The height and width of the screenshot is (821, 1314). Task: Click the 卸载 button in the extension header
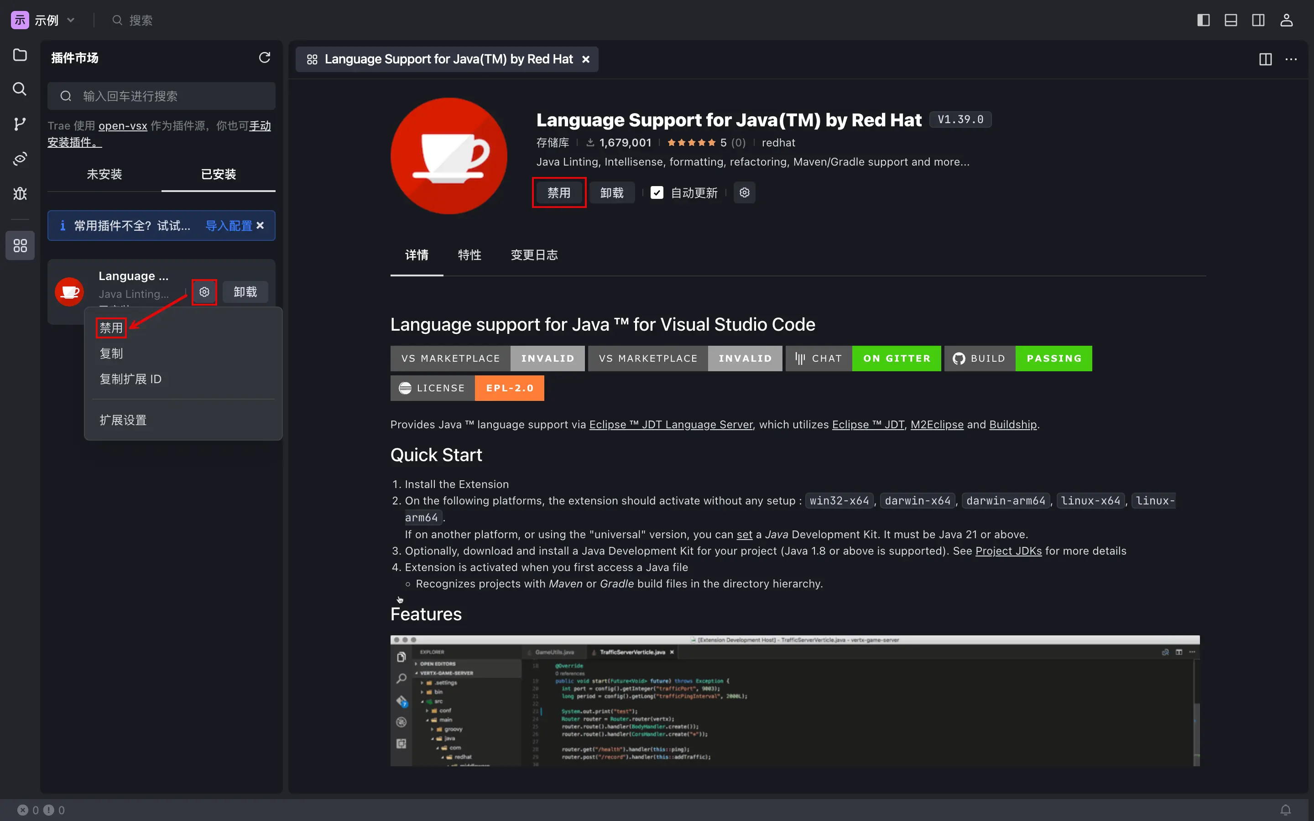pyautogui.click(x=612, y=193)
